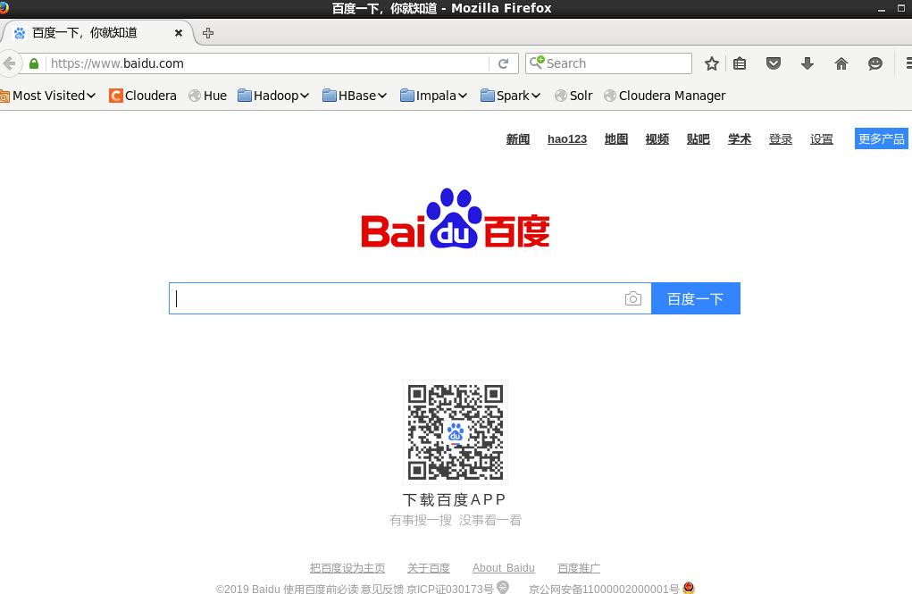Click the camera image-search icon

coord(632,298)
